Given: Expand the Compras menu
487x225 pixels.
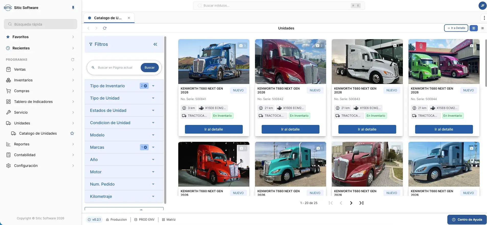Looking at the screenshot, I should (x=40, y=91).
